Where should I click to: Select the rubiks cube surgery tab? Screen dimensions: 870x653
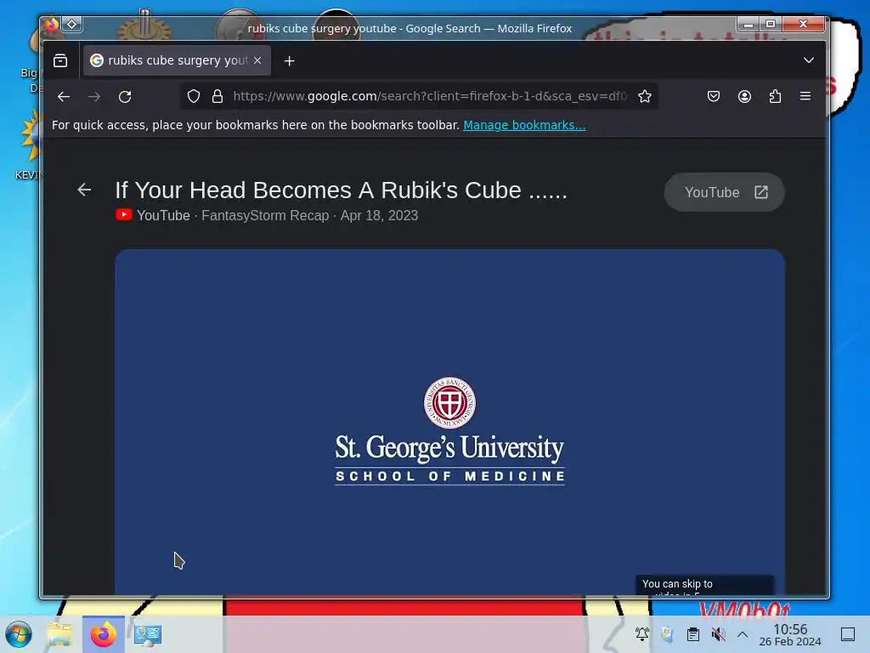[177, 60]
